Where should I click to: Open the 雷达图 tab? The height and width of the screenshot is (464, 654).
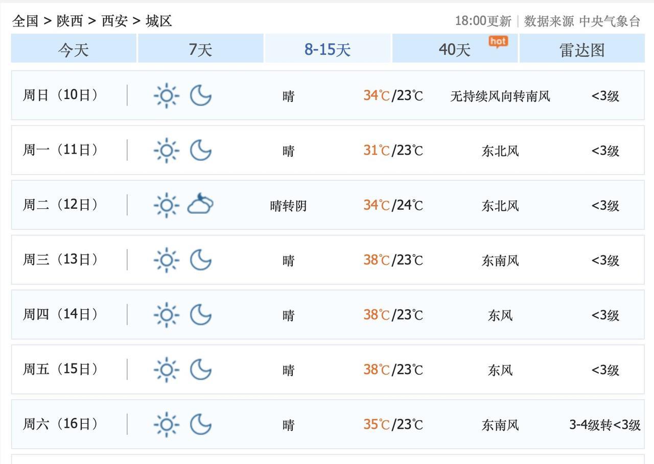tap(582, 50)
